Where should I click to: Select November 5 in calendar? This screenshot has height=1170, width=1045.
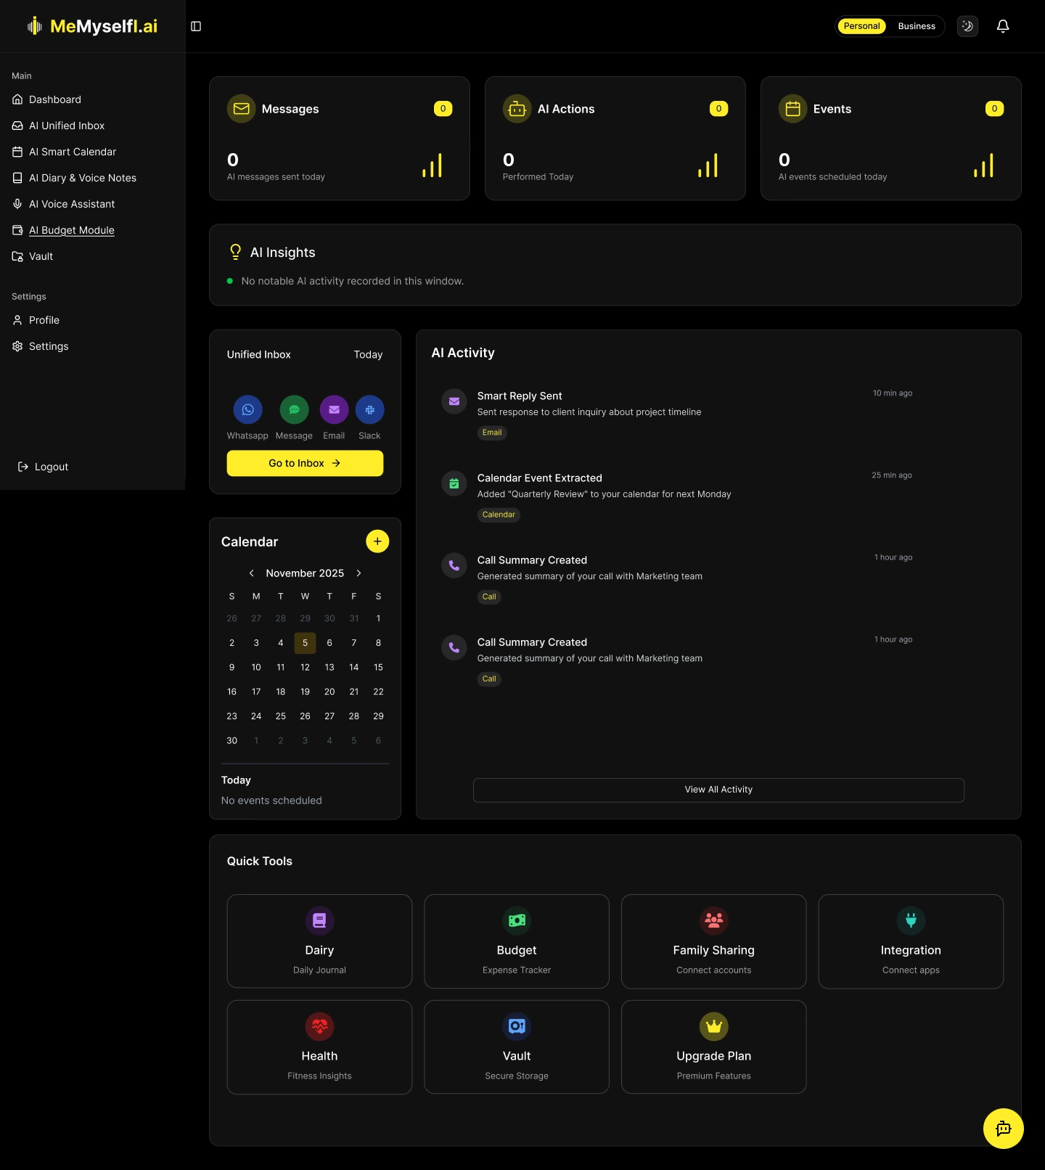(305, 643)
